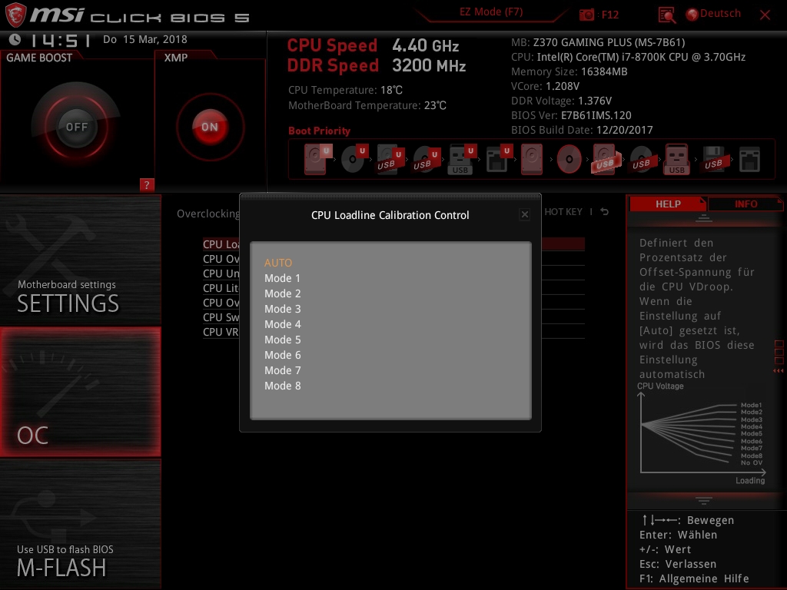The image size is (787, 590).
Task: Click the DDR Speed 3200 MHz readout
Action: tap(377, 66)
